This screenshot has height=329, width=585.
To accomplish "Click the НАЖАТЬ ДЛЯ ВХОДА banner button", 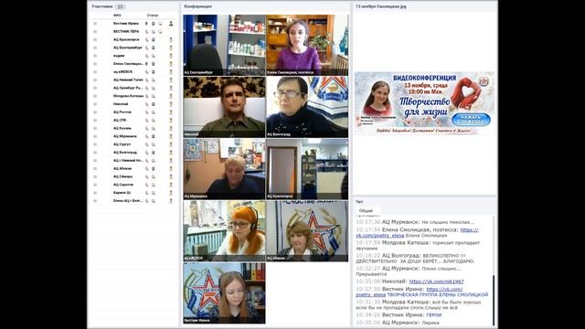I will [x=471, y=120].
